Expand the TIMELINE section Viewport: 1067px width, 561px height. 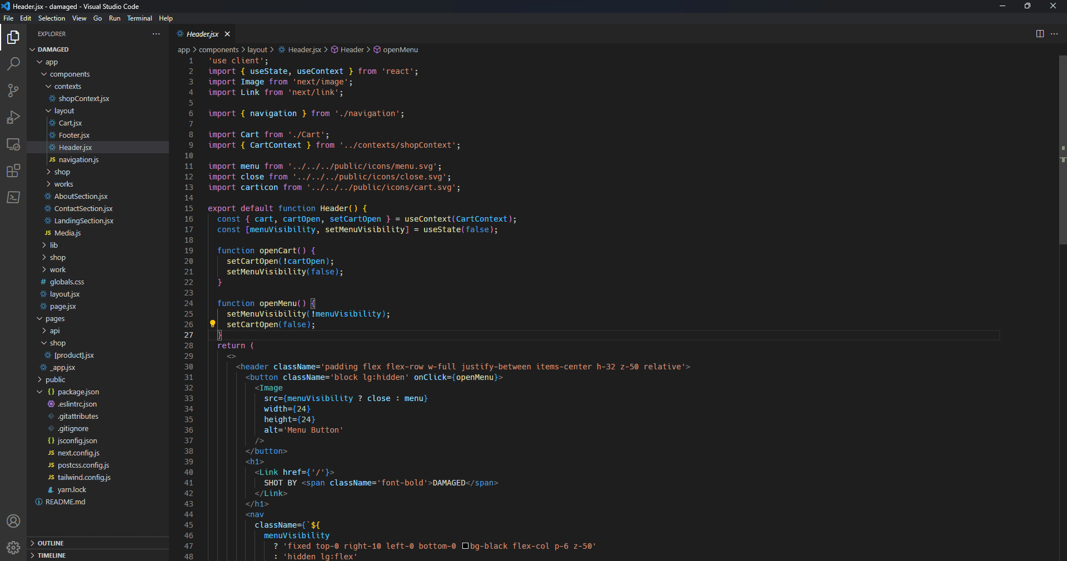point(98,555)
